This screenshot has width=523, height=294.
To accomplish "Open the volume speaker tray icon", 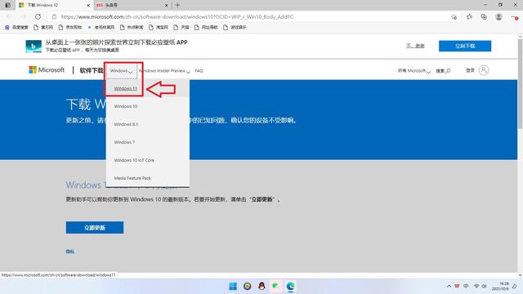I will [485, 287].
